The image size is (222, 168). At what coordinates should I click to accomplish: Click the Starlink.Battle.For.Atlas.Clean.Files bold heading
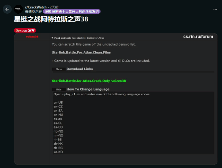coord(81,52)
